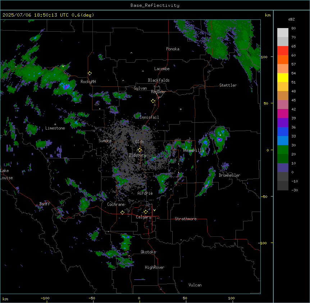
Task: Click the intense storm cell west of RockyMH
Action: (x=66, y=87)
